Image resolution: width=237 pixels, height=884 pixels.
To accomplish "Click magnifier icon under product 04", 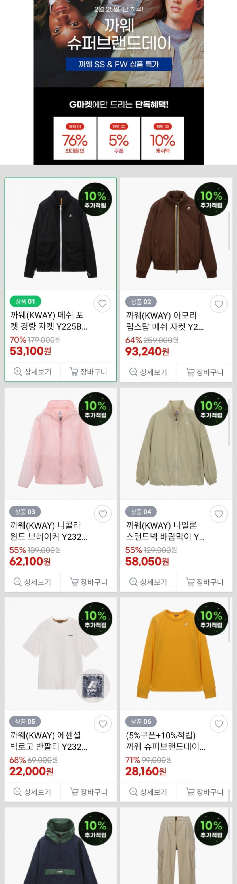I will point(133,582).
